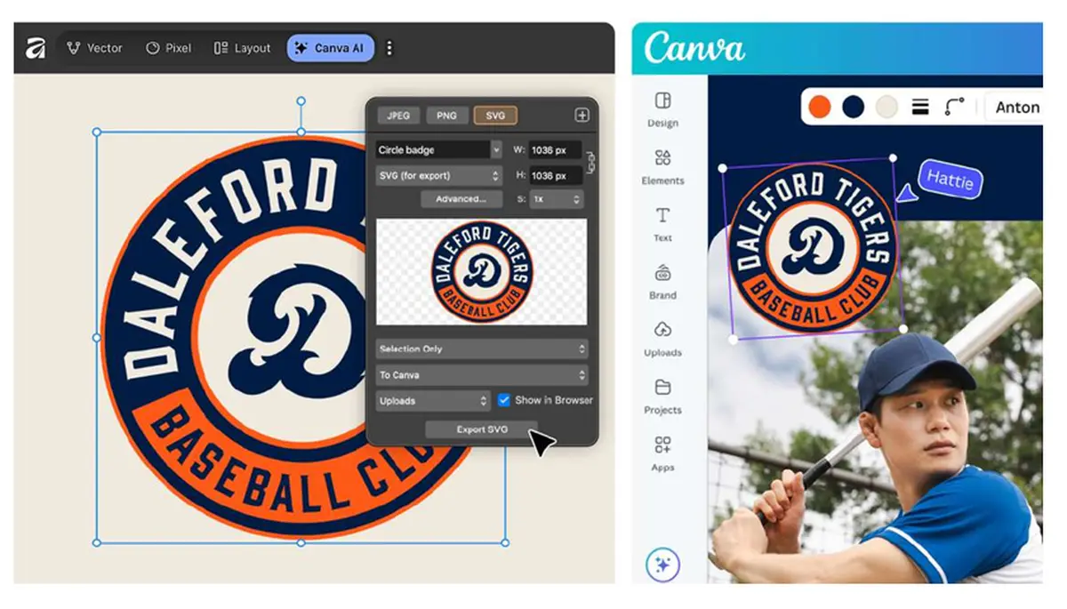Open the Brand kit sidebar icon
Image resolution: width=1067 pixels, height=609 pixels.
(662, 281)
